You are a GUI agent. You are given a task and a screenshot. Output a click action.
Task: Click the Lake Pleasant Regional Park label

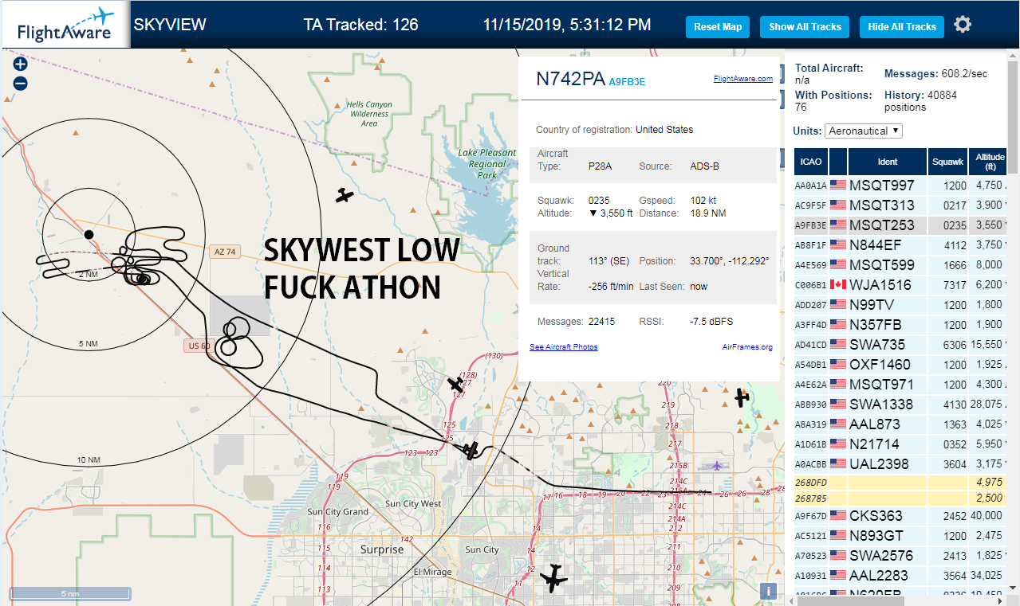click(487, 164)
